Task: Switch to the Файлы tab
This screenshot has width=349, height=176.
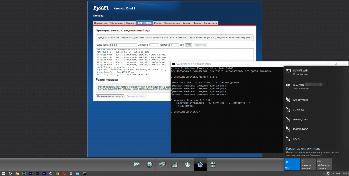Action: click(197, 23)
